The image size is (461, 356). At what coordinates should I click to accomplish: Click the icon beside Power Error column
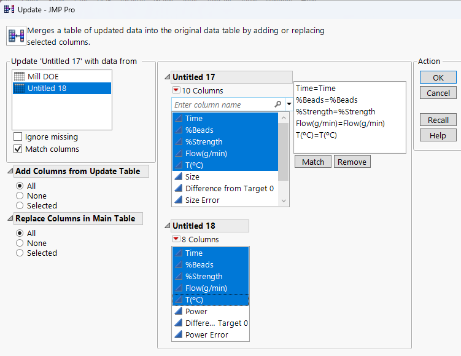pyautogui.click(x=178, y=335)
